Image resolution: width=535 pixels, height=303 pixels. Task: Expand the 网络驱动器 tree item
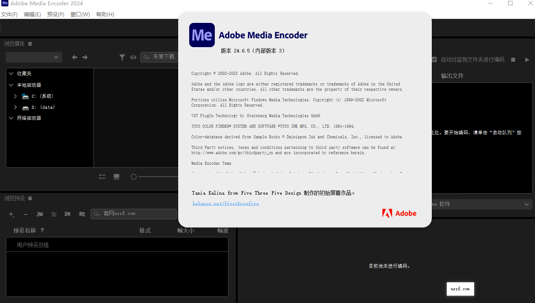[11, 118]
